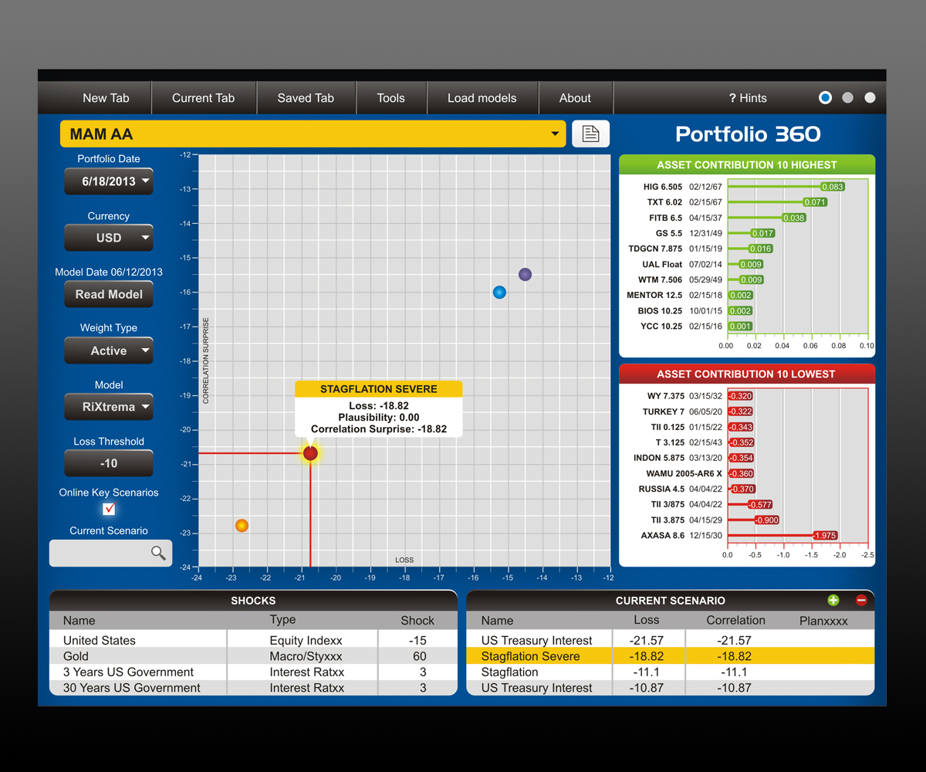Click the Shock column header
Image resolution: width=926 pixels, height=772 pixels.
coord(417,621)
